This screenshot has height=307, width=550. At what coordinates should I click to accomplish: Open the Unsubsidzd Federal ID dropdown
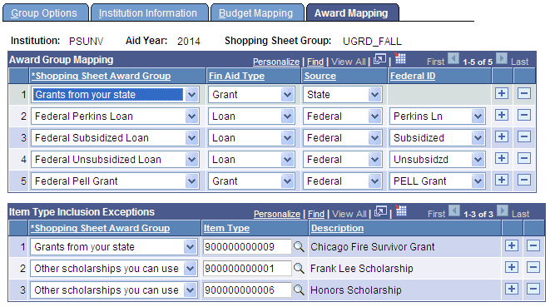pos(478,160)
